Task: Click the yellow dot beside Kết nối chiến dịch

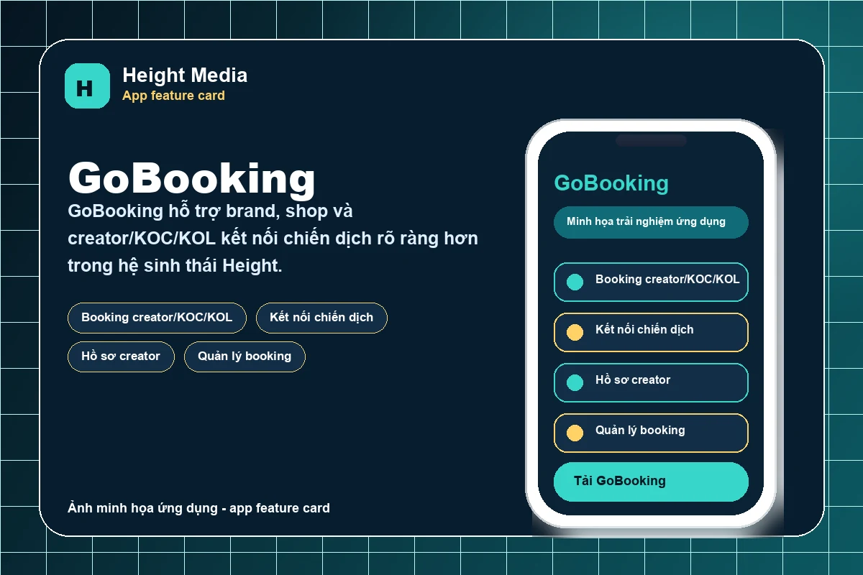Action: pos(575,332)
